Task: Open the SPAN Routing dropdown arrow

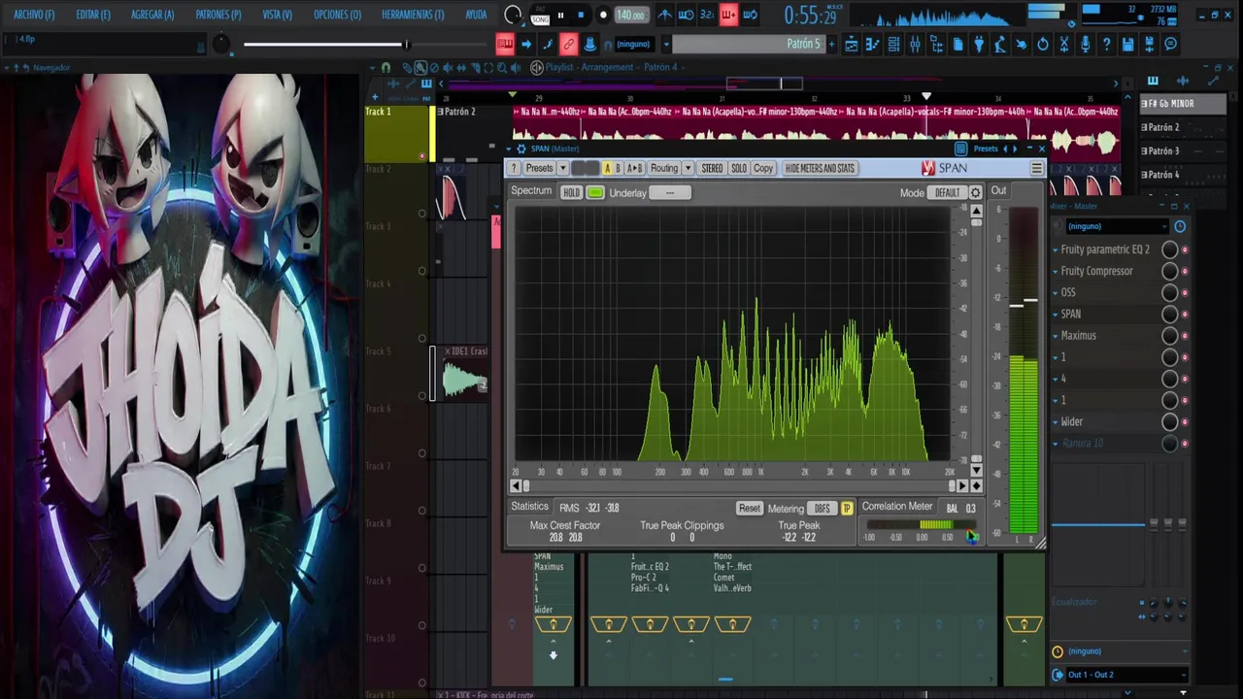Action: tap(688, 168)
